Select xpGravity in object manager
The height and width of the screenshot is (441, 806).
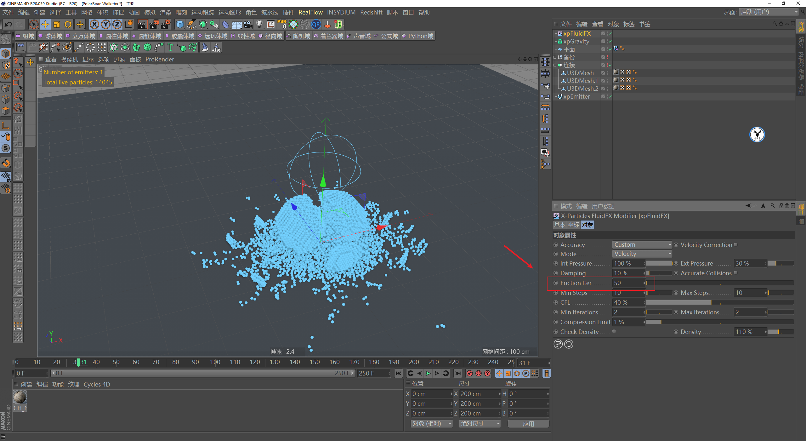pyautogui.click(x=576, y=41)
